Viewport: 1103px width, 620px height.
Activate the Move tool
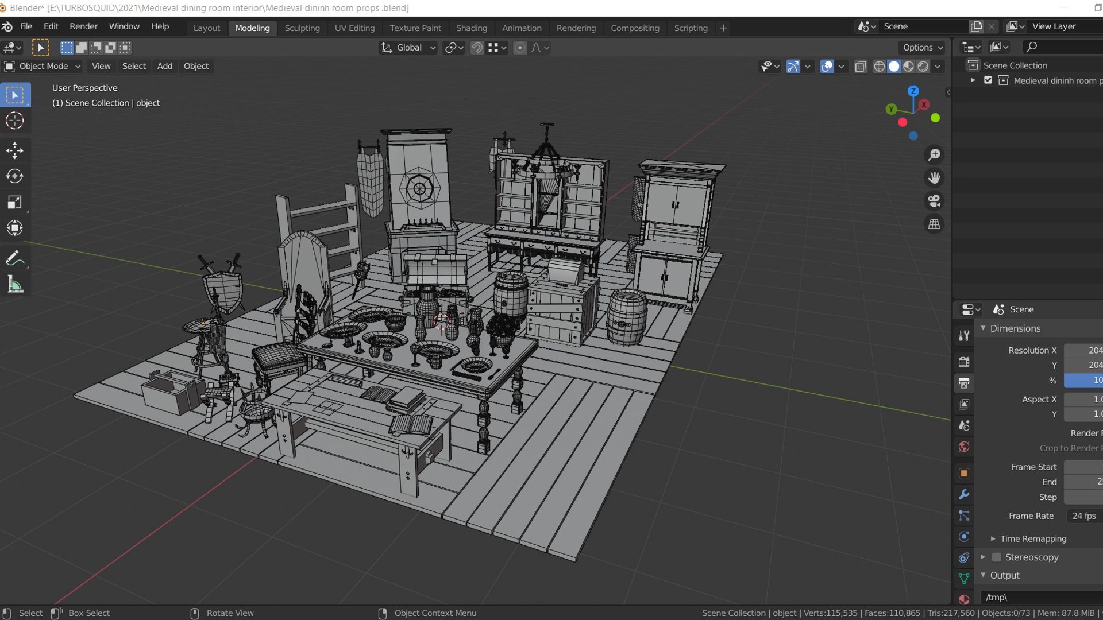(15, 150)
